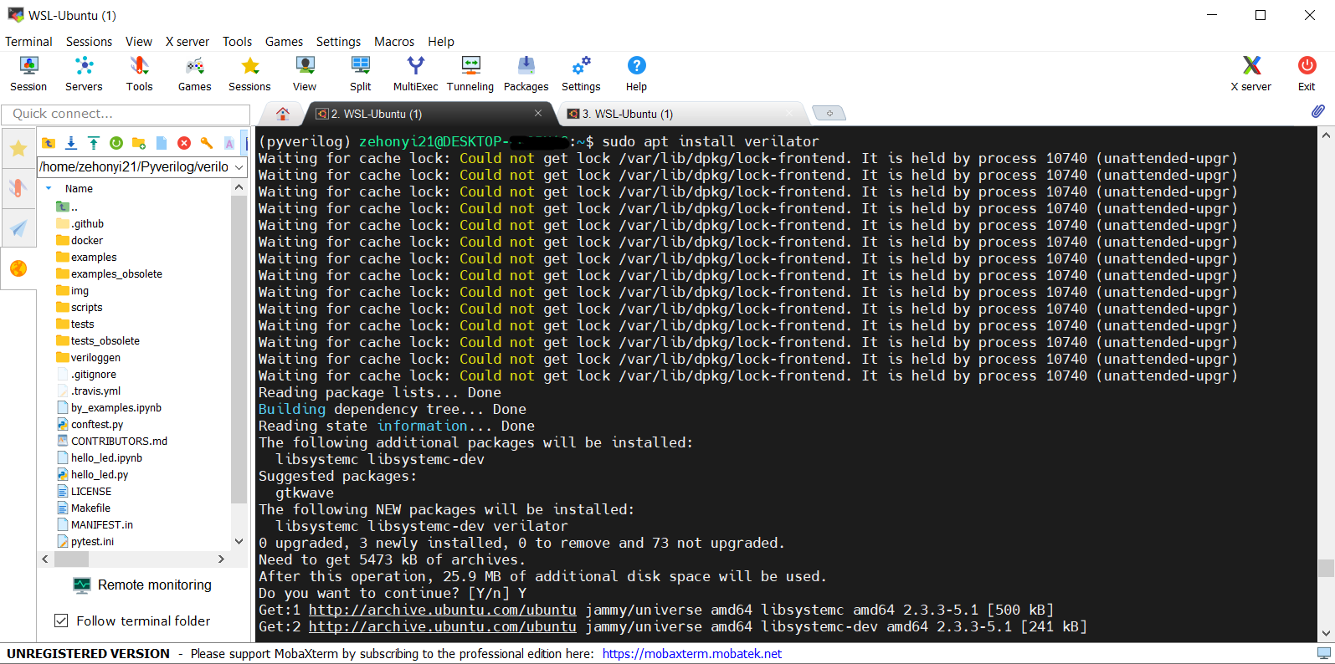Open the Tunneling toolbar icon
Screen dimensions: 1335x664
pyautogui.click(x=470, y=74)
